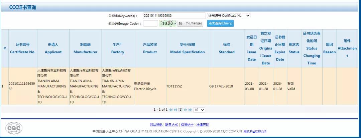This screenshot has width=361, height=138.
Task: Click the Status column header
Action: [x=294, y=48]
